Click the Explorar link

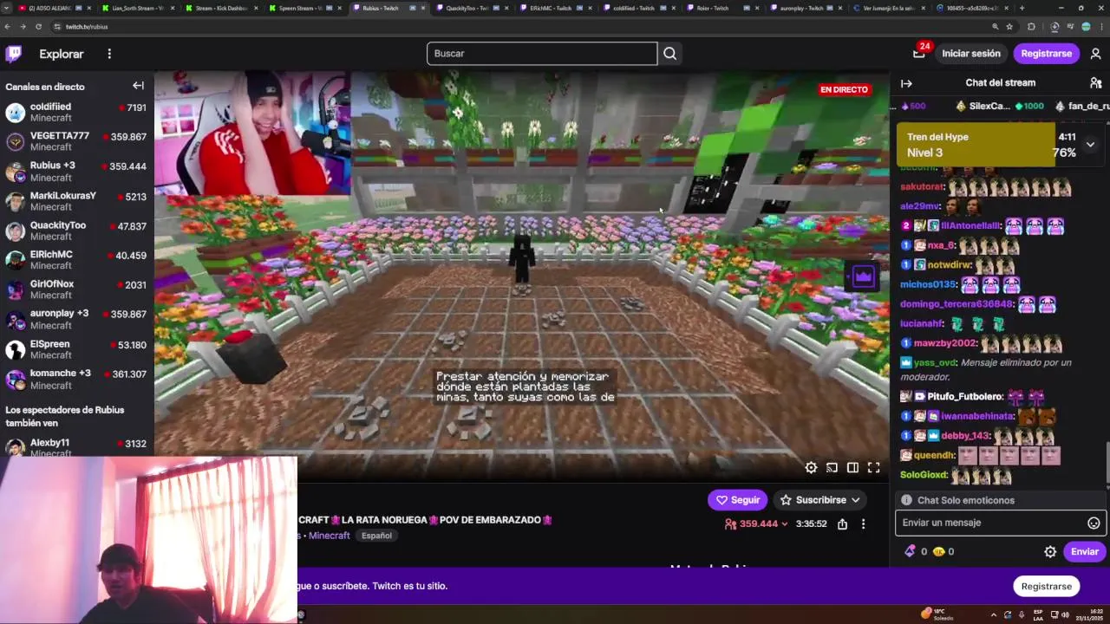coord(62,54)
